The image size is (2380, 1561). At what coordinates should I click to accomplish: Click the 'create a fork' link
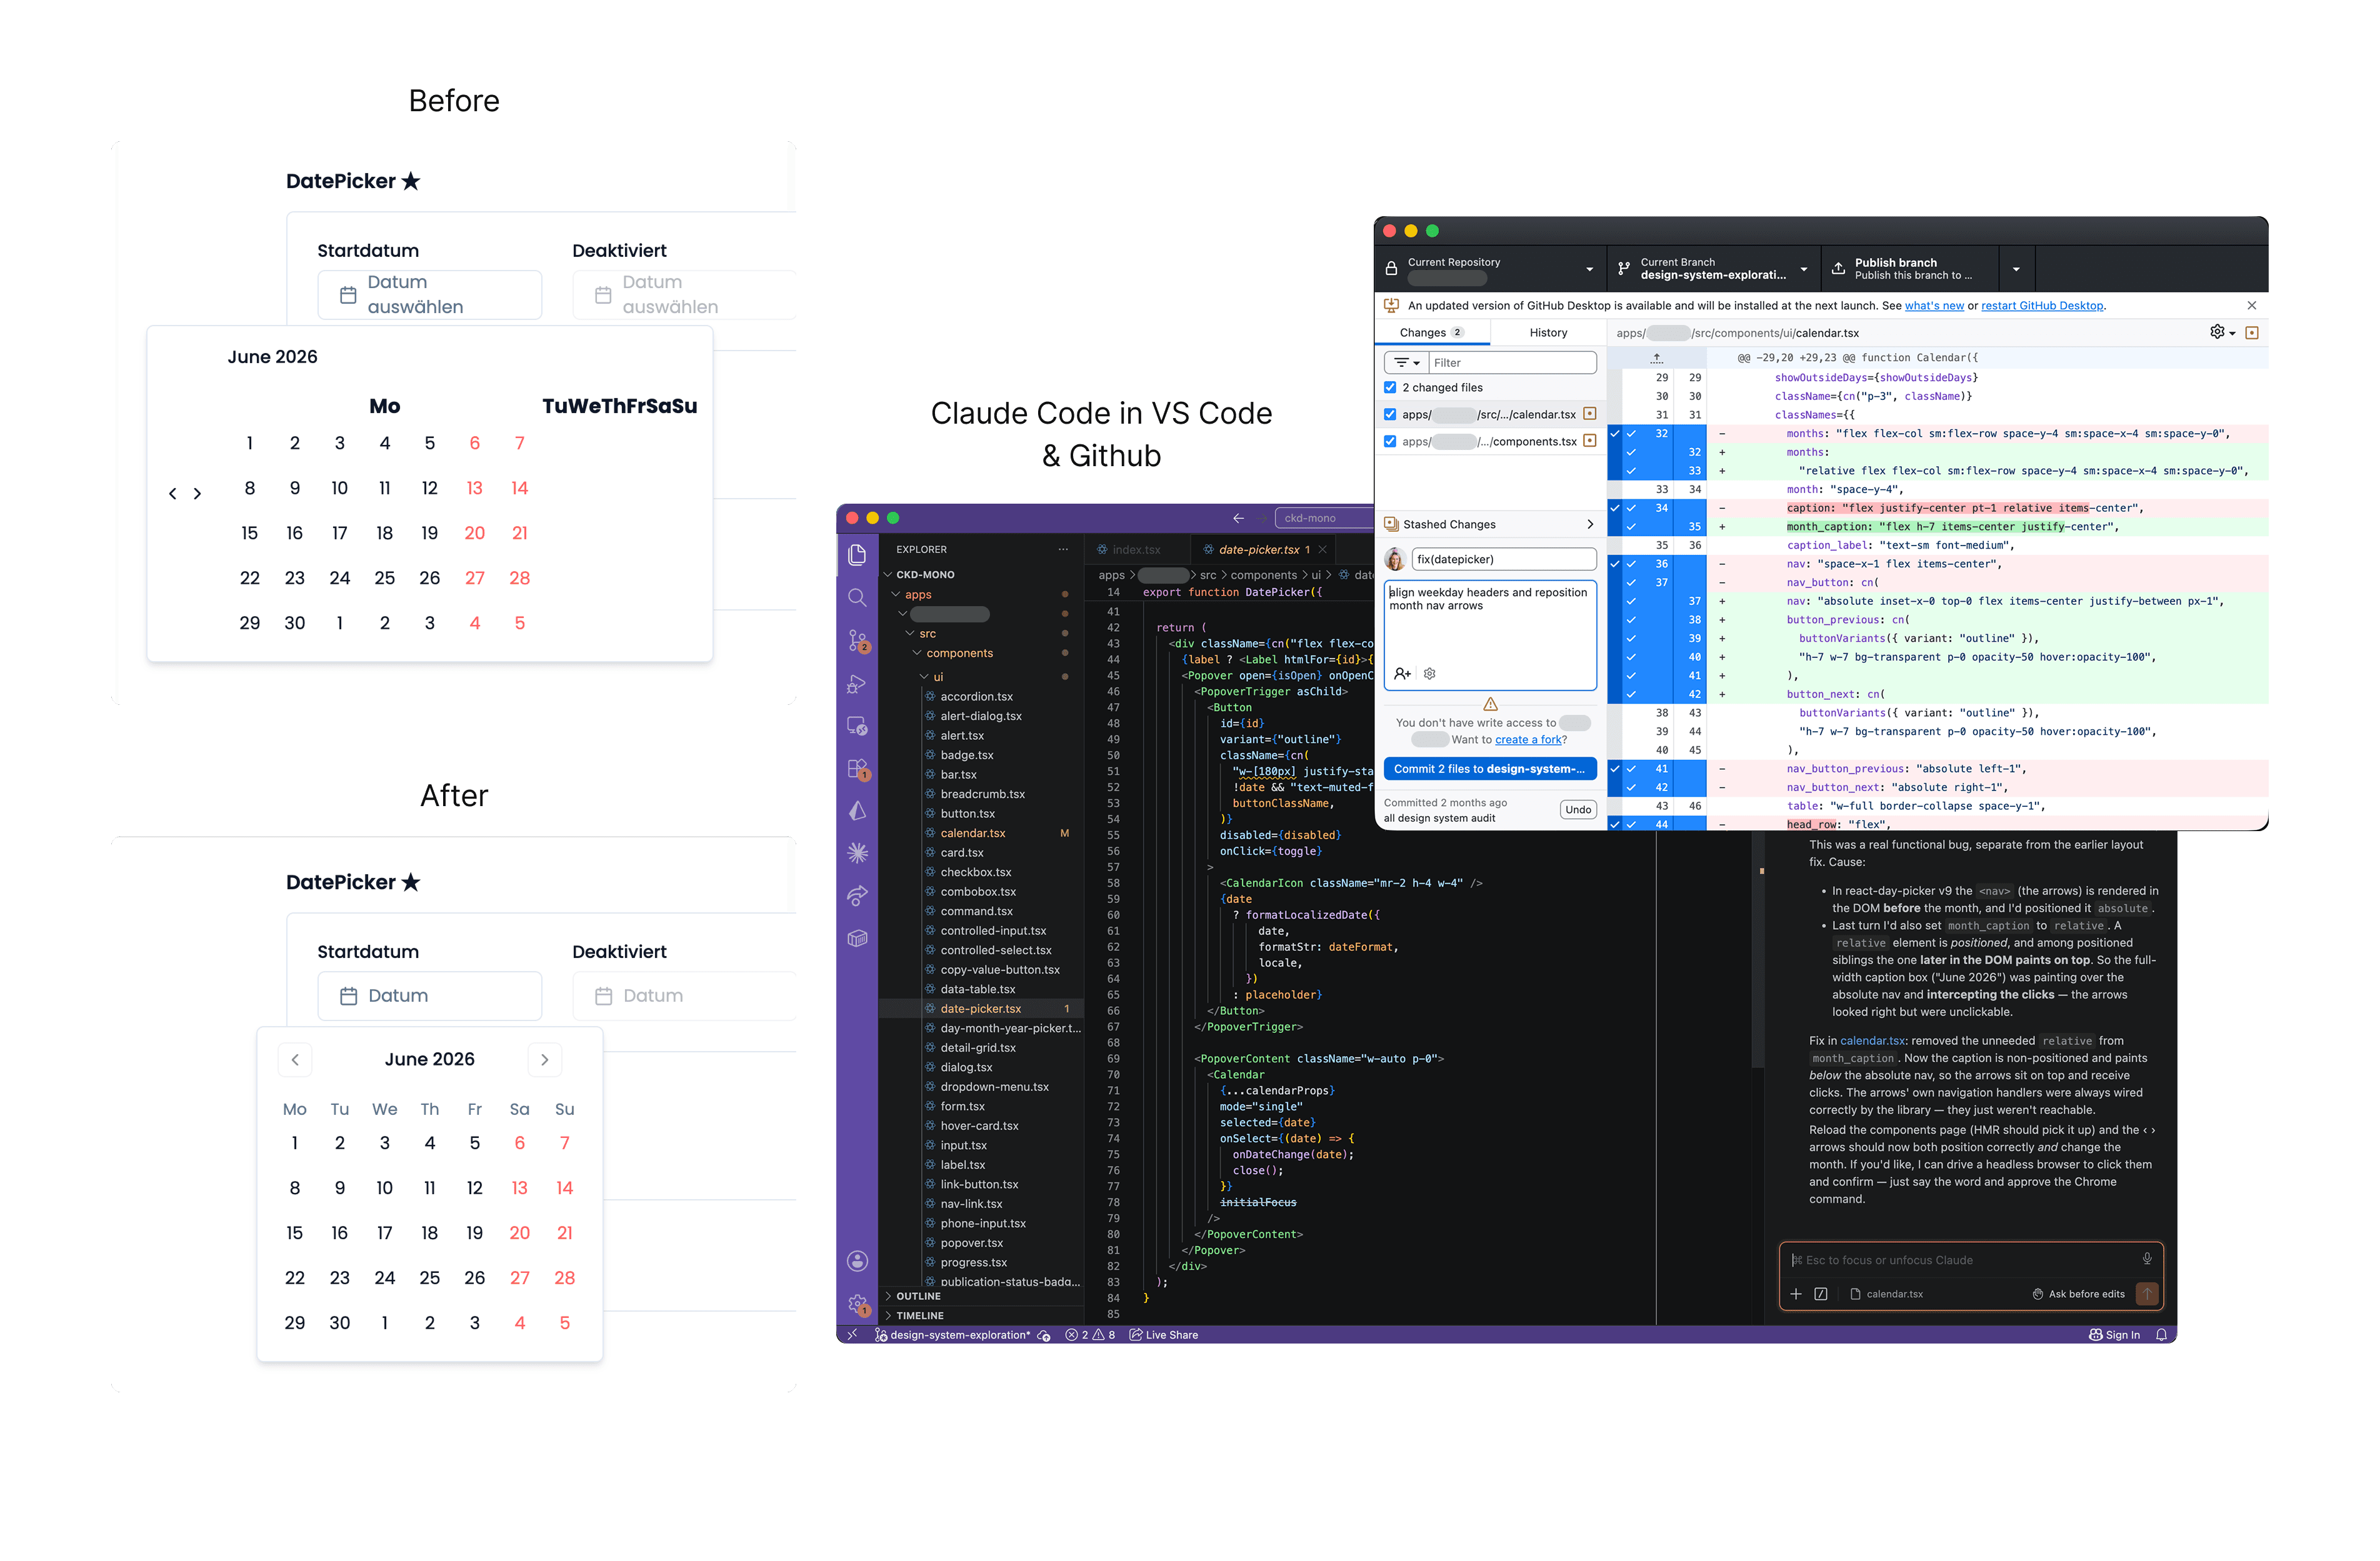point(1528,740)
